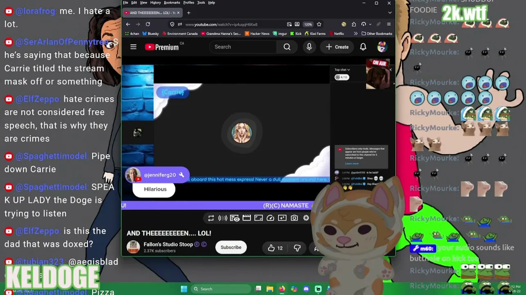Open Fallon's Studio Stoop channel avatar

click(x=133, y=247)
